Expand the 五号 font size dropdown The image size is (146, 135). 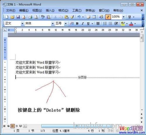click(x=66, y=24)
